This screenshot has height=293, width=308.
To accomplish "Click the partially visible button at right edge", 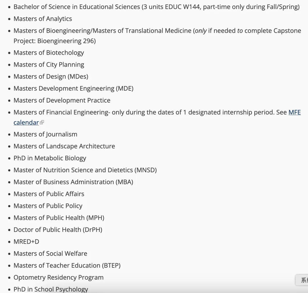I will (302, 280).
